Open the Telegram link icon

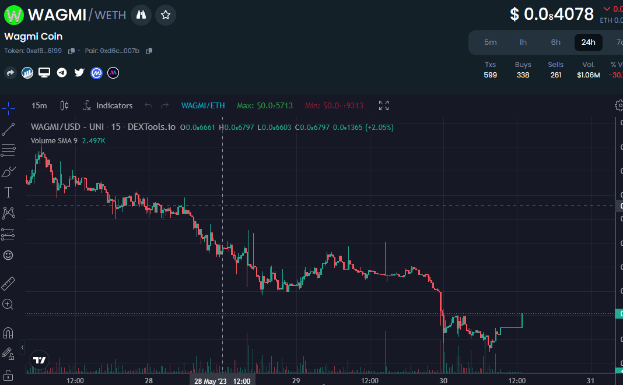tap(62, 73)
